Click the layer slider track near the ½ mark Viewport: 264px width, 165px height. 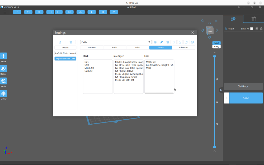tap(214, 102)
